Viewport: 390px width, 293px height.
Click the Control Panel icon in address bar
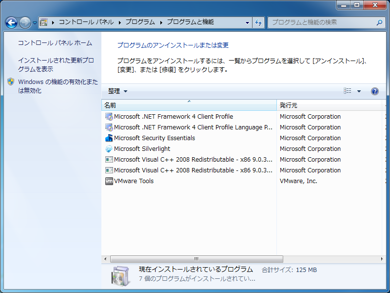coord(43,22)
